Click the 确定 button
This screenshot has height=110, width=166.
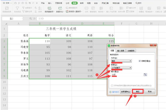138,91
